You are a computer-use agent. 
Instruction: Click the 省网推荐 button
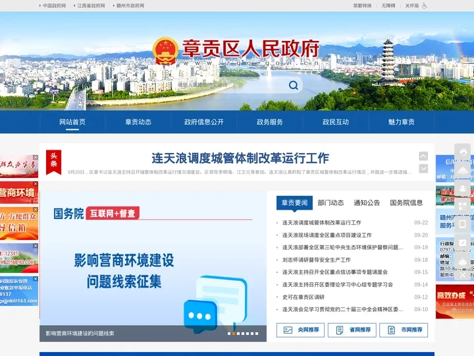tap(352, 330)
